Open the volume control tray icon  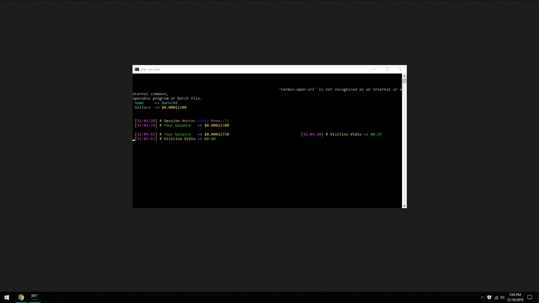(503, 297)
